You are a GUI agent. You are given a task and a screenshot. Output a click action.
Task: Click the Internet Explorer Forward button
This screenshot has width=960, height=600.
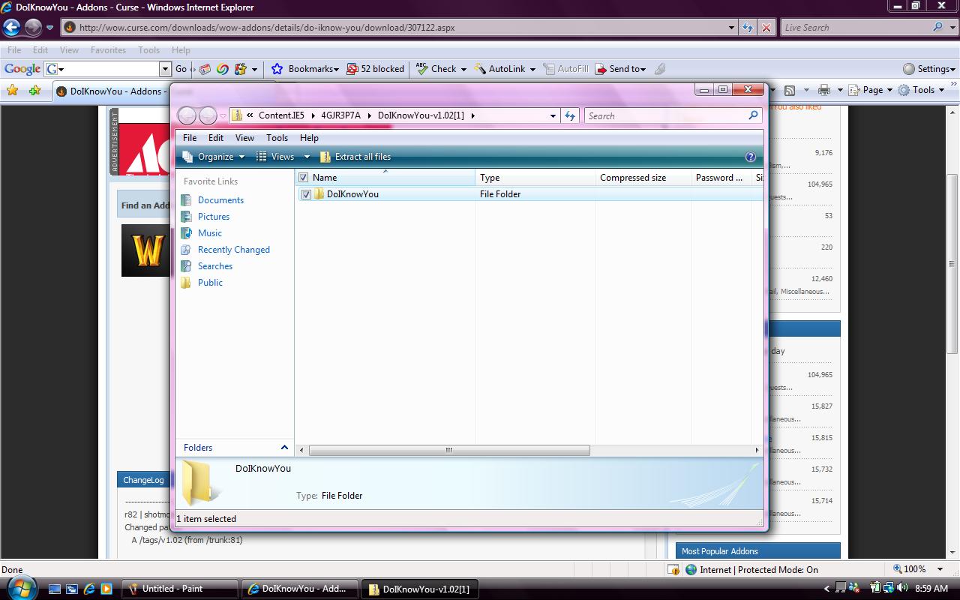(32, 28)
